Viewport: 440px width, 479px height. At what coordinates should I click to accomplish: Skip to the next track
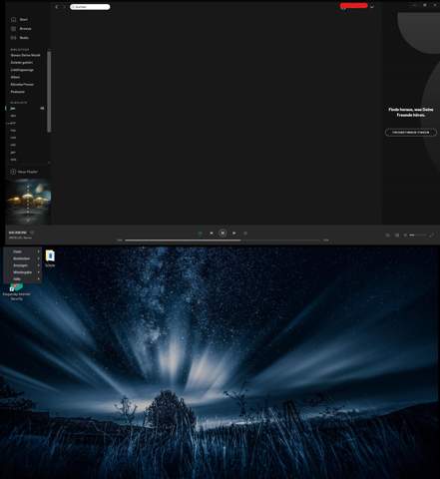[234, 234]
